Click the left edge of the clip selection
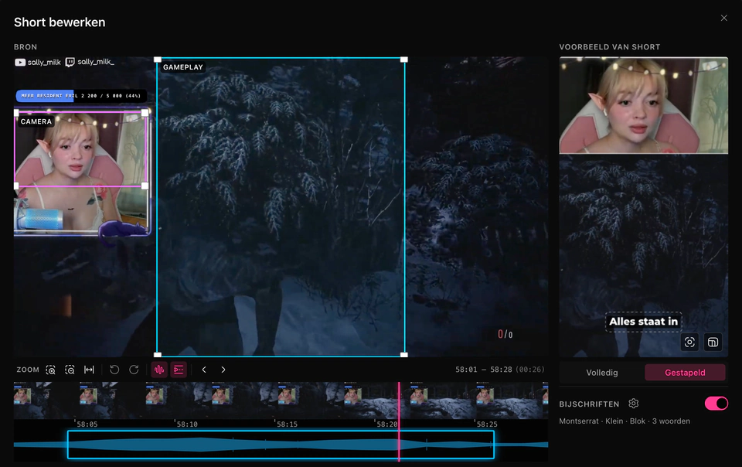This screenshot has height=467, width=742. [x=68, y=445]
